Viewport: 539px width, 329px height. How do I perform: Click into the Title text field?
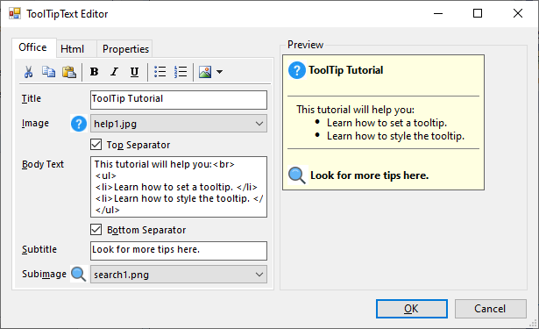[x=179, y=100]
